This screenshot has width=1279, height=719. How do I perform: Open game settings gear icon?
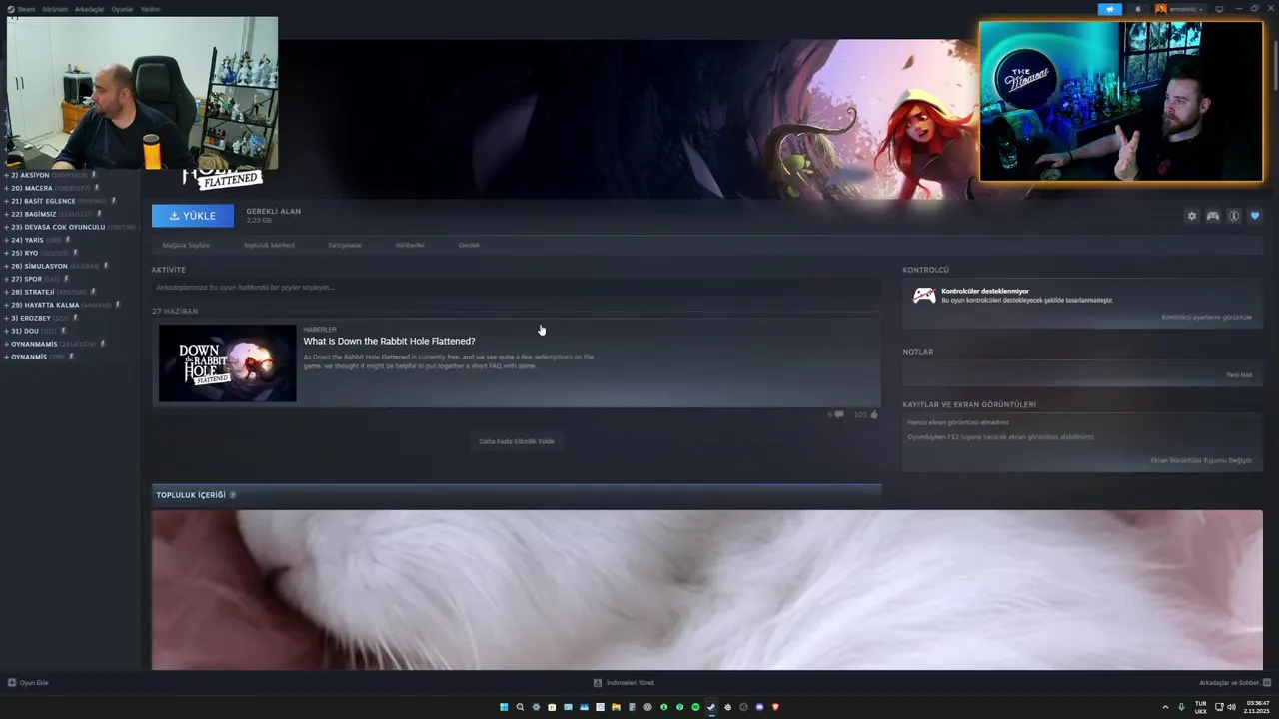coord(1191,216)
